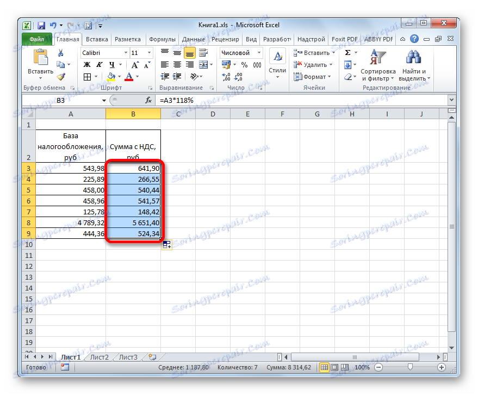Open the Формат cells menu

312,77
